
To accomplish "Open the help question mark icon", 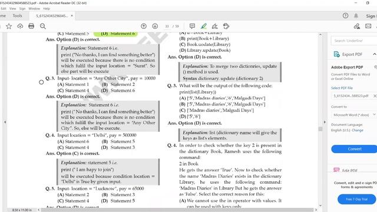I will 346,16.
